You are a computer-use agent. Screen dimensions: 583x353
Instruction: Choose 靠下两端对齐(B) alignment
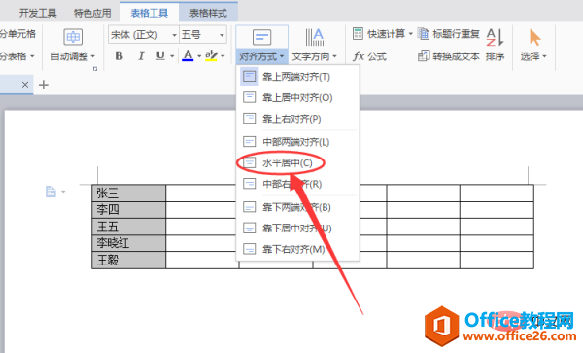(x=297, y=207)
